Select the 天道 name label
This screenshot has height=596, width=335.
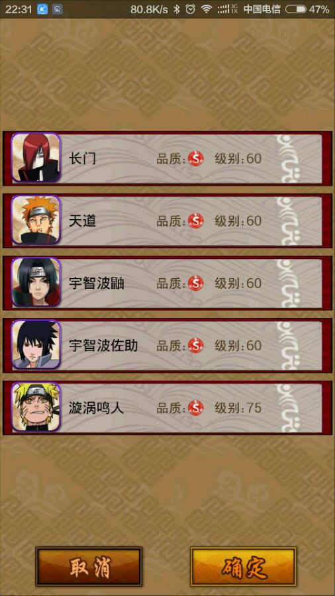click(x=82, y=221)
